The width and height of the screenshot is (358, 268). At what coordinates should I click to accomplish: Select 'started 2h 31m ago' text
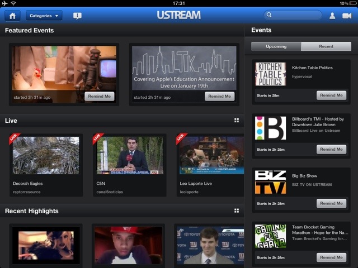[x=152, y=97]
